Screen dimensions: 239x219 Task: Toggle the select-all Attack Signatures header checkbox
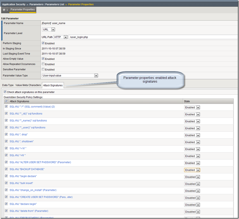(7, 101)
